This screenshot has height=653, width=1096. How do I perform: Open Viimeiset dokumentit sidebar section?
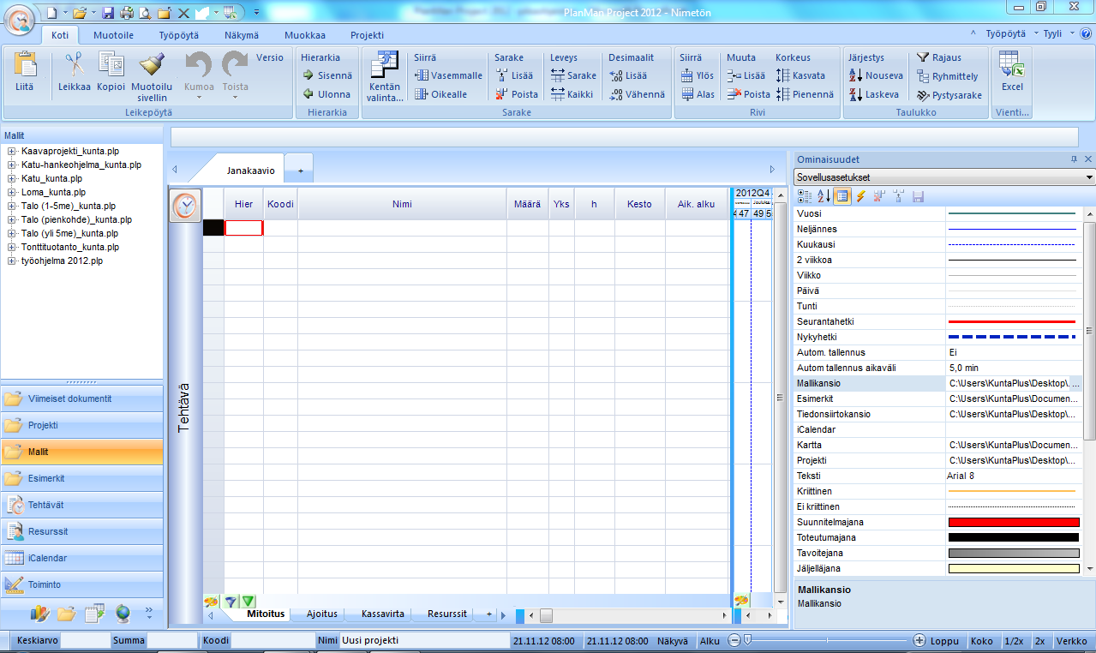pos(81,398)
